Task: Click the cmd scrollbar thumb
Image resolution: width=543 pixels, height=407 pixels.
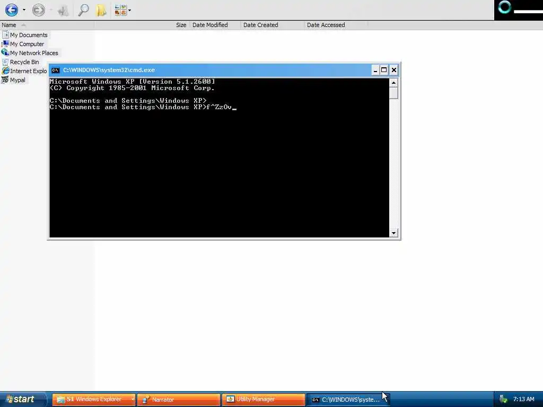Action: [x=393, y=93]
